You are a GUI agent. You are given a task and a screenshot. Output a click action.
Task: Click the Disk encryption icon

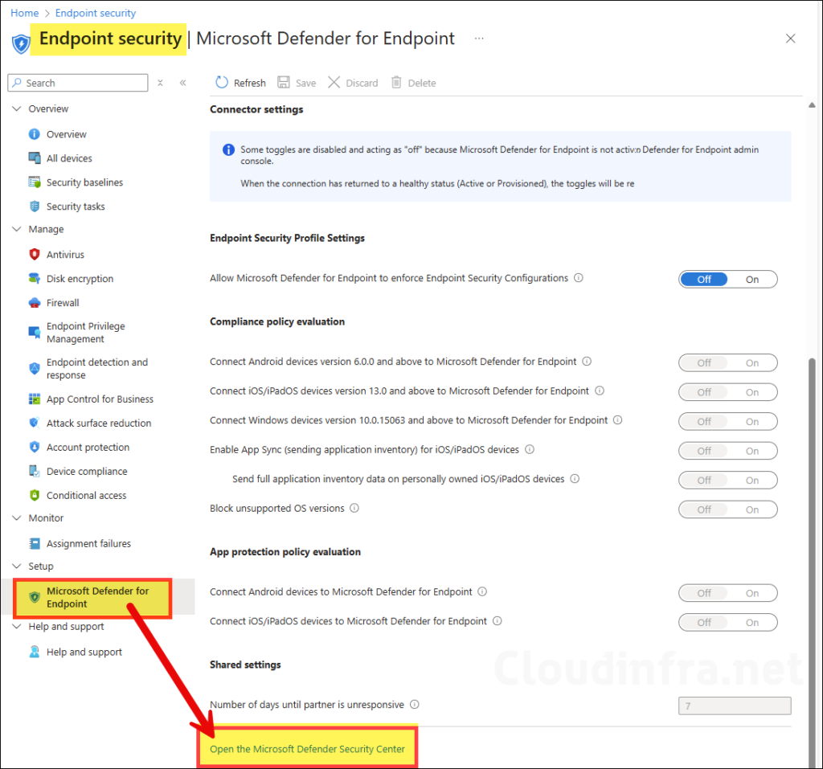pyautogui.click(x=34, y=279)
